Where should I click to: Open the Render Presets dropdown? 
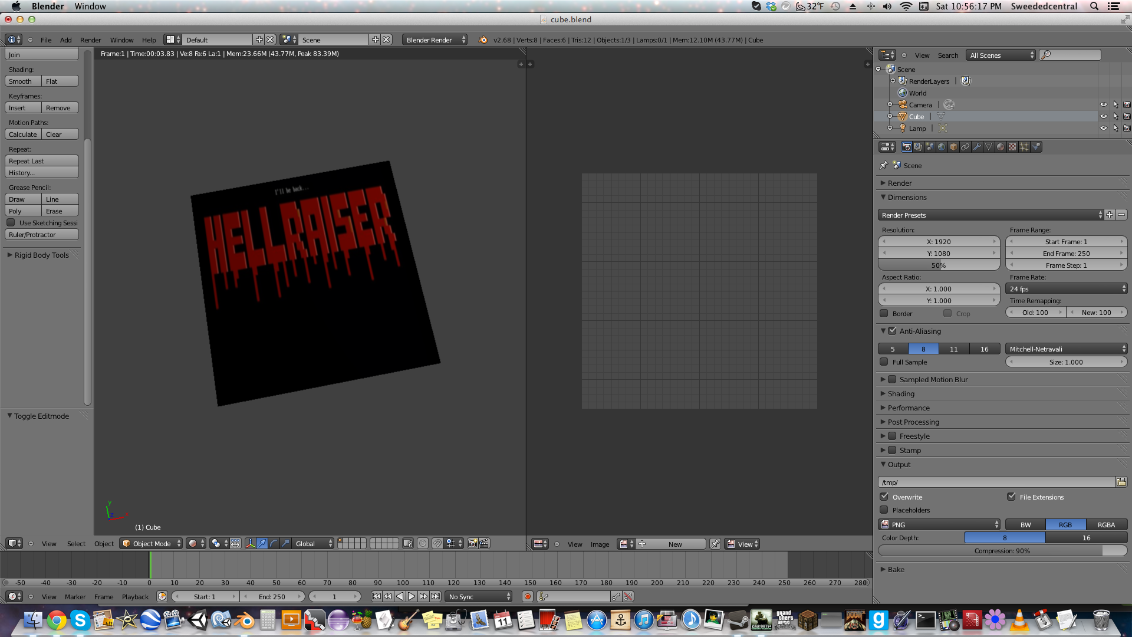point(990,215)
